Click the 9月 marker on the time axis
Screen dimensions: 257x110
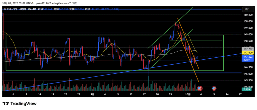tap(93, 94)
